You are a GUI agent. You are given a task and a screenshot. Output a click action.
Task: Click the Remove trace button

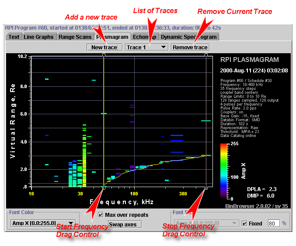(x=190, y=47)
